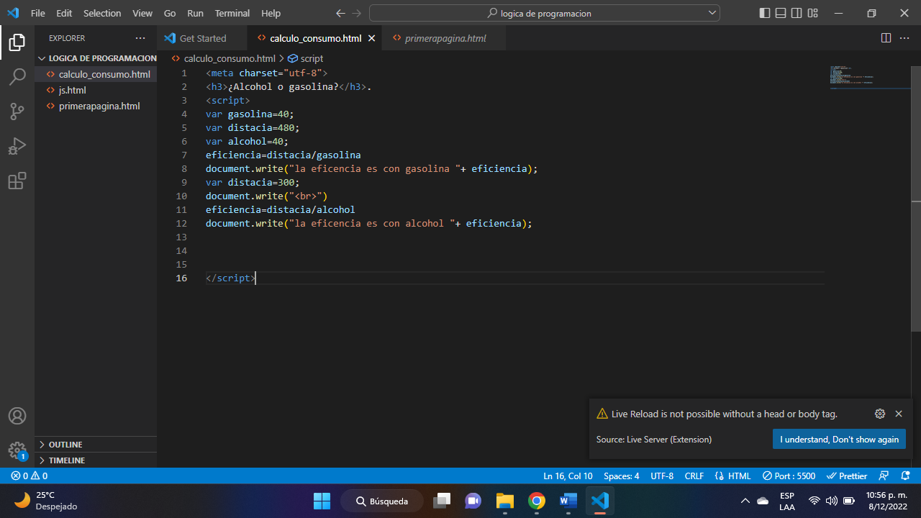Open the weather widget showing 25°C

(x=45, y=501)
